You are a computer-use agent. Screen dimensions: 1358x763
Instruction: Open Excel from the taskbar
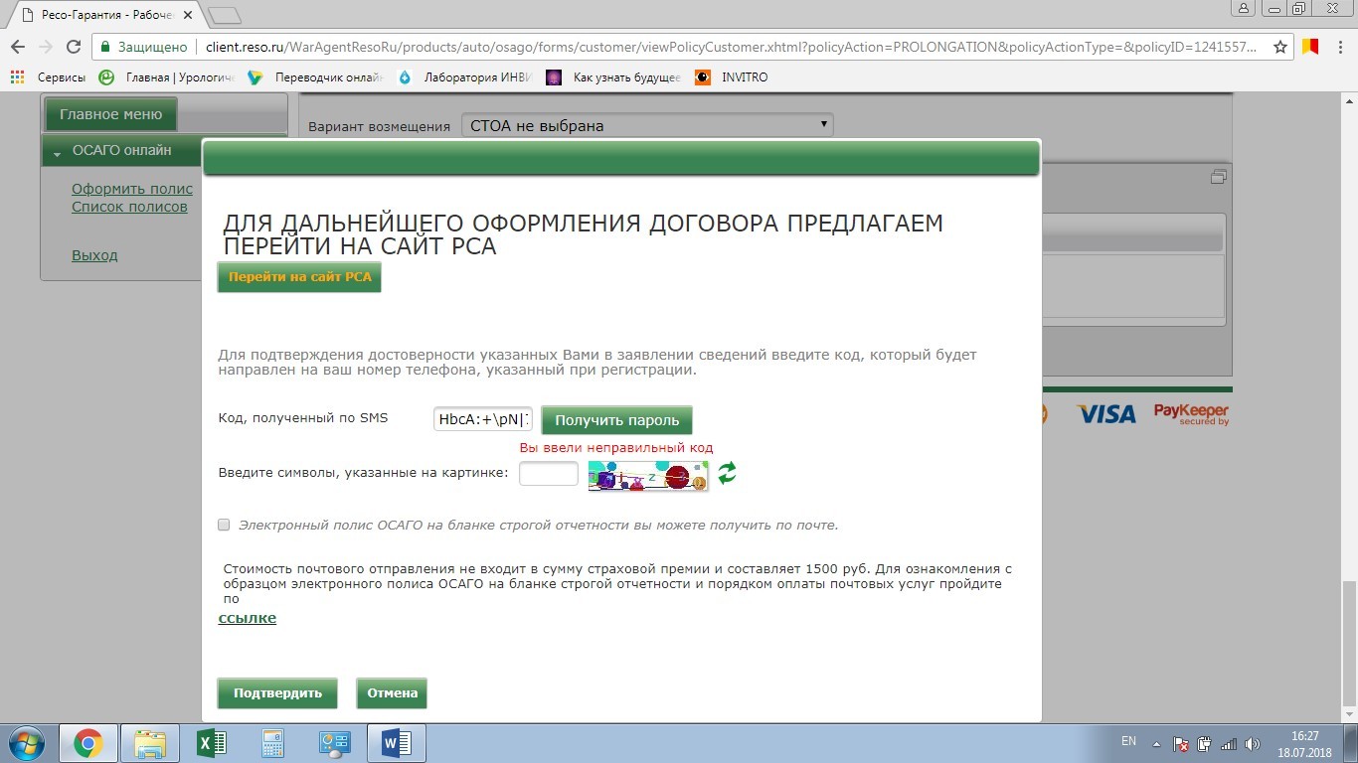coord(211,743)
